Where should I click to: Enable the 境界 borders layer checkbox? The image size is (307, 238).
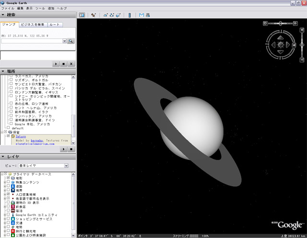point(8,190)
